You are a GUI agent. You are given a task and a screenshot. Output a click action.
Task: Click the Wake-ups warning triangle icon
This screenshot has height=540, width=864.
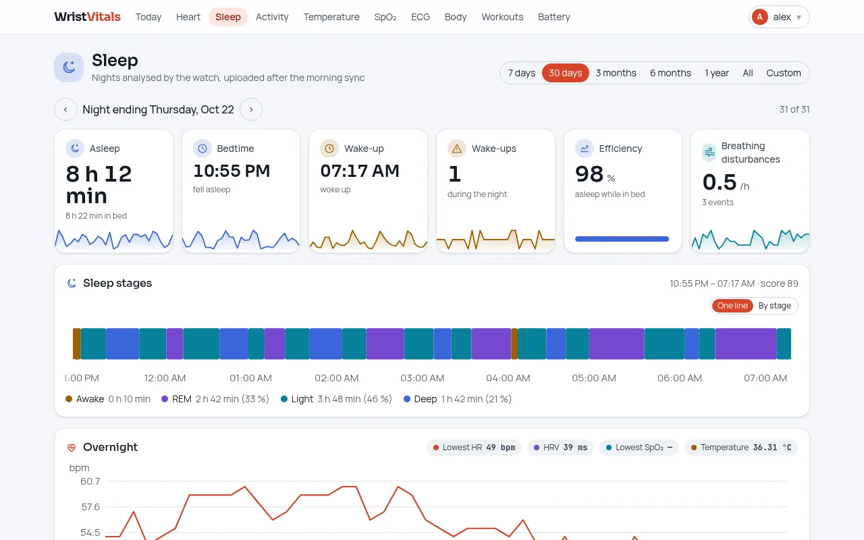(x=457, y=148)
